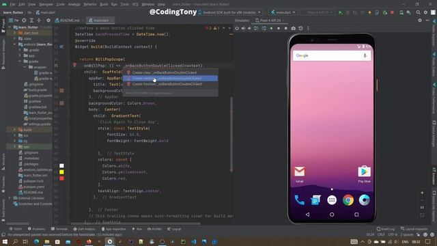Image resolution: width=437 pixels, height=246 pixels.
Task: Take emulator screenshot camera icon
Action: pyautogui.click(x=293, y=29)
